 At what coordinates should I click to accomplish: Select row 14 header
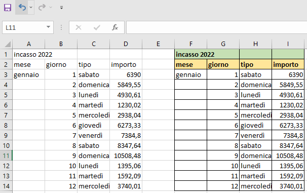click(6, 186)
